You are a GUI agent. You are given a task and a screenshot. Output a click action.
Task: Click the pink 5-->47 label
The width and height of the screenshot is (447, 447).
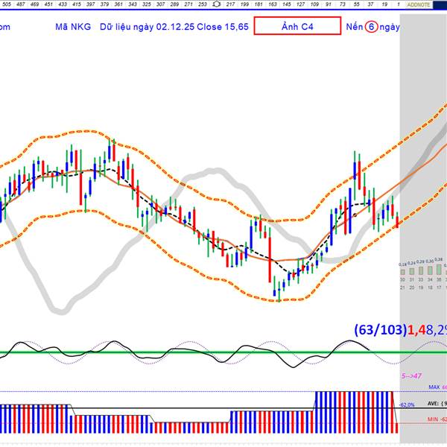point(411,376)
